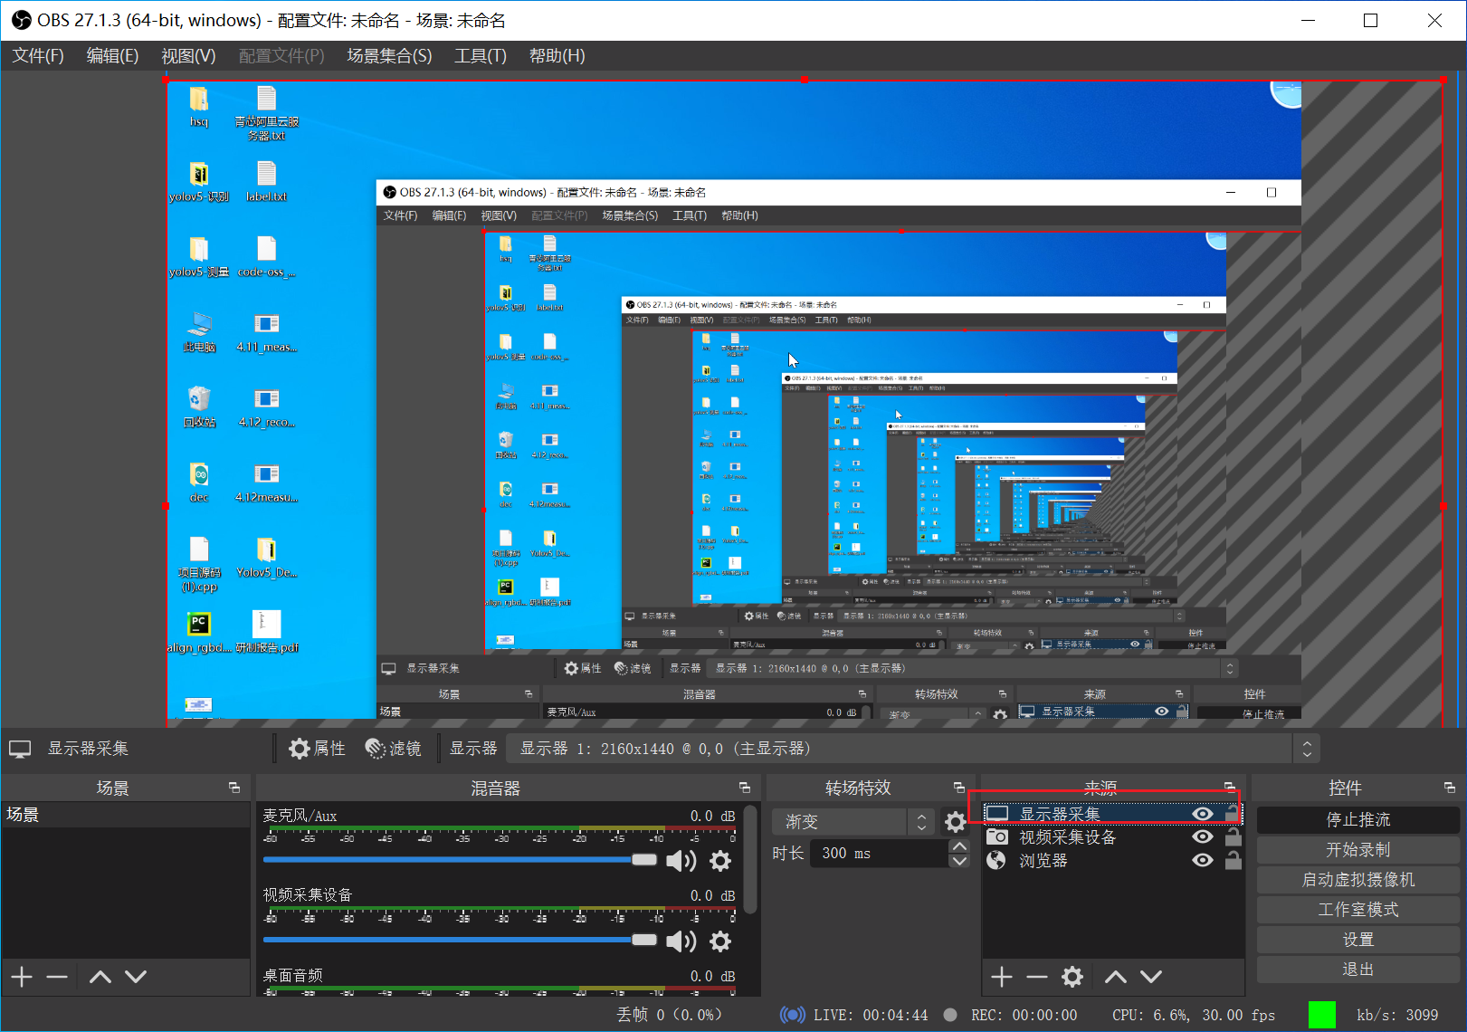
Task: Open 帮助(H) menu
Action: pos(557,56)
